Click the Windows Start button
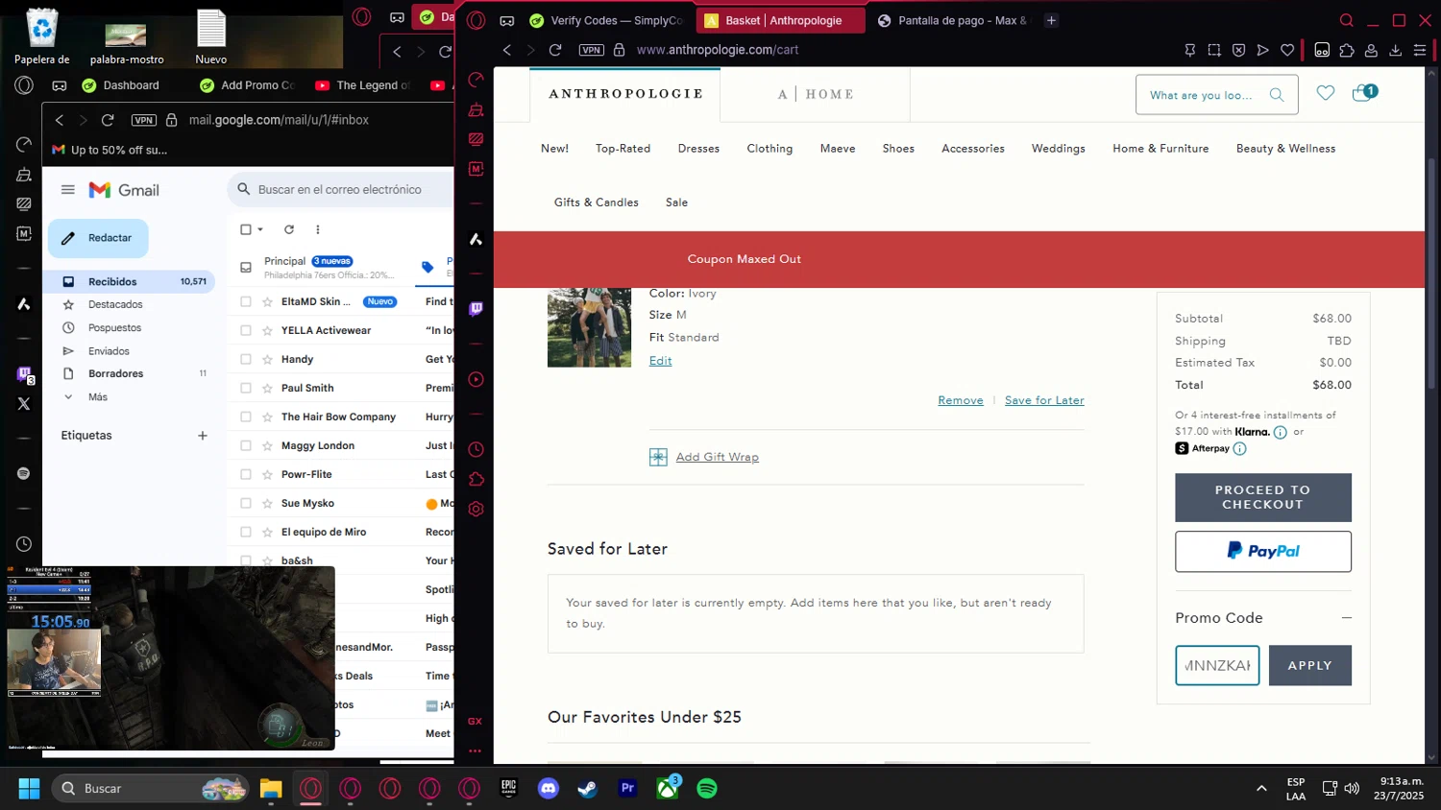Viewport: 1441px width, 810px height. 29,788
